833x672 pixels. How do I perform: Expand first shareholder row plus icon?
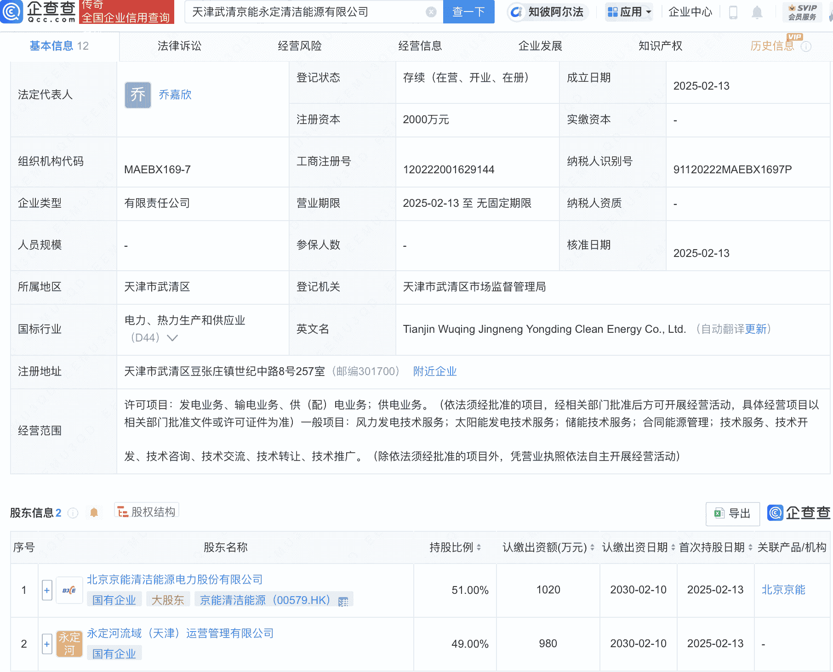point(46,590)
